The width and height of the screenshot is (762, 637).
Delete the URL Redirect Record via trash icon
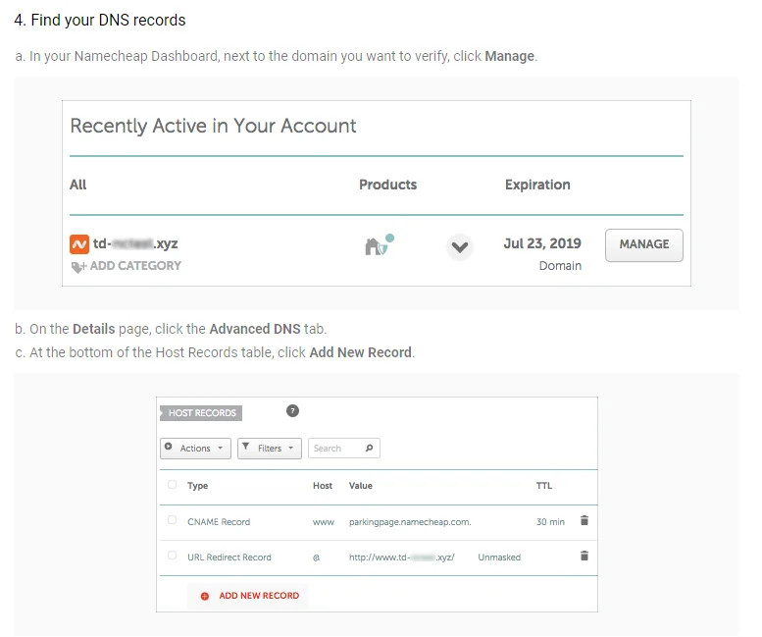[x=584, y=557]
